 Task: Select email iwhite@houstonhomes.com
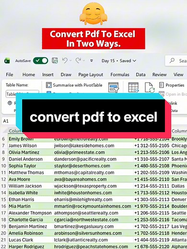(x=83, y=192)
